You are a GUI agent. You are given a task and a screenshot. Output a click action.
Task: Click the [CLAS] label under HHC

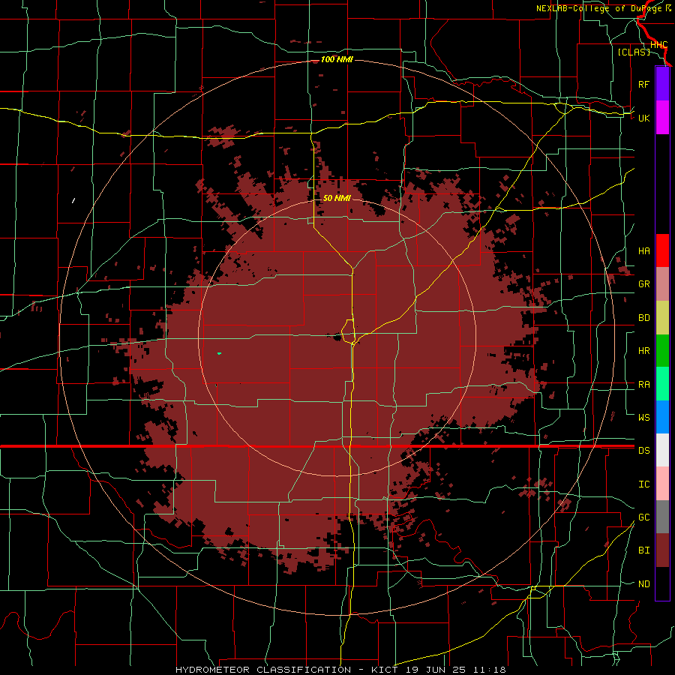tap(634, 52)
